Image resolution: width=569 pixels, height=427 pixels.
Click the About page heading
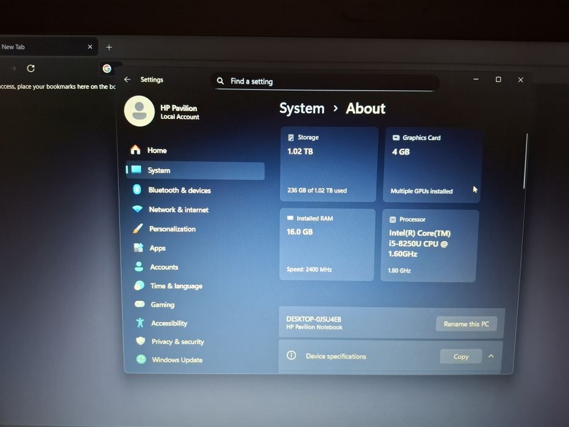point(365,108)
